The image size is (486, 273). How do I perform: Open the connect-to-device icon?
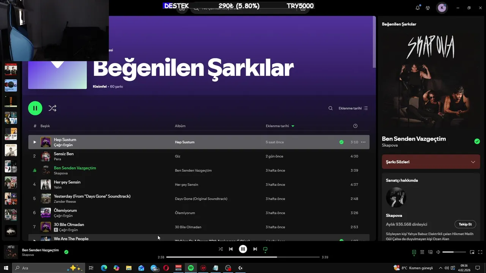tap(430, 252)
